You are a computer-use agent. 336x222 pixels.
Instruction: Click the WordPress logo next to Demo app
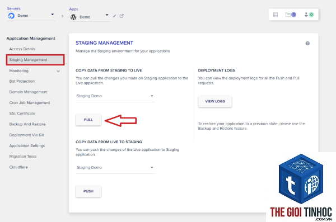tap(73, 17)
